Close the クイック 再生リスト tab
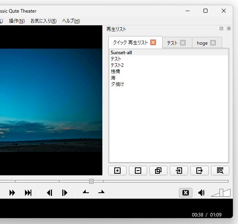Viewport: 238px width, 224px height. [x=153, y=42]
